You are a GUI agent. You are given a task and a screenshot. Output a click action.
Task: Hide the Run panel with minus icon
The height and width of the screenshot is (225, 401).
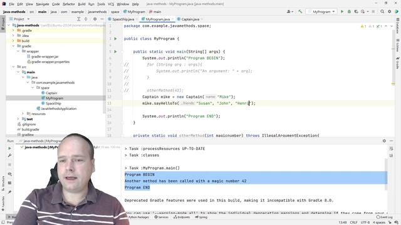click(x=392, y=141)
